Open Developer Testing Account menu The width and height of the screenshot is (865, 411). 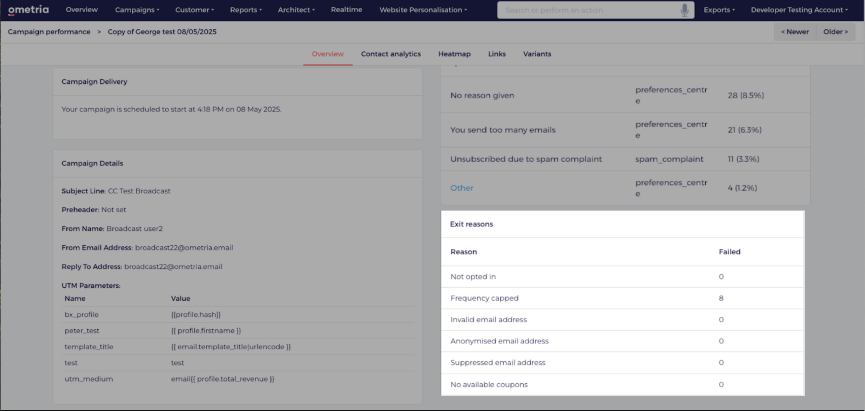pyautogui.click(x=799, y=10)
